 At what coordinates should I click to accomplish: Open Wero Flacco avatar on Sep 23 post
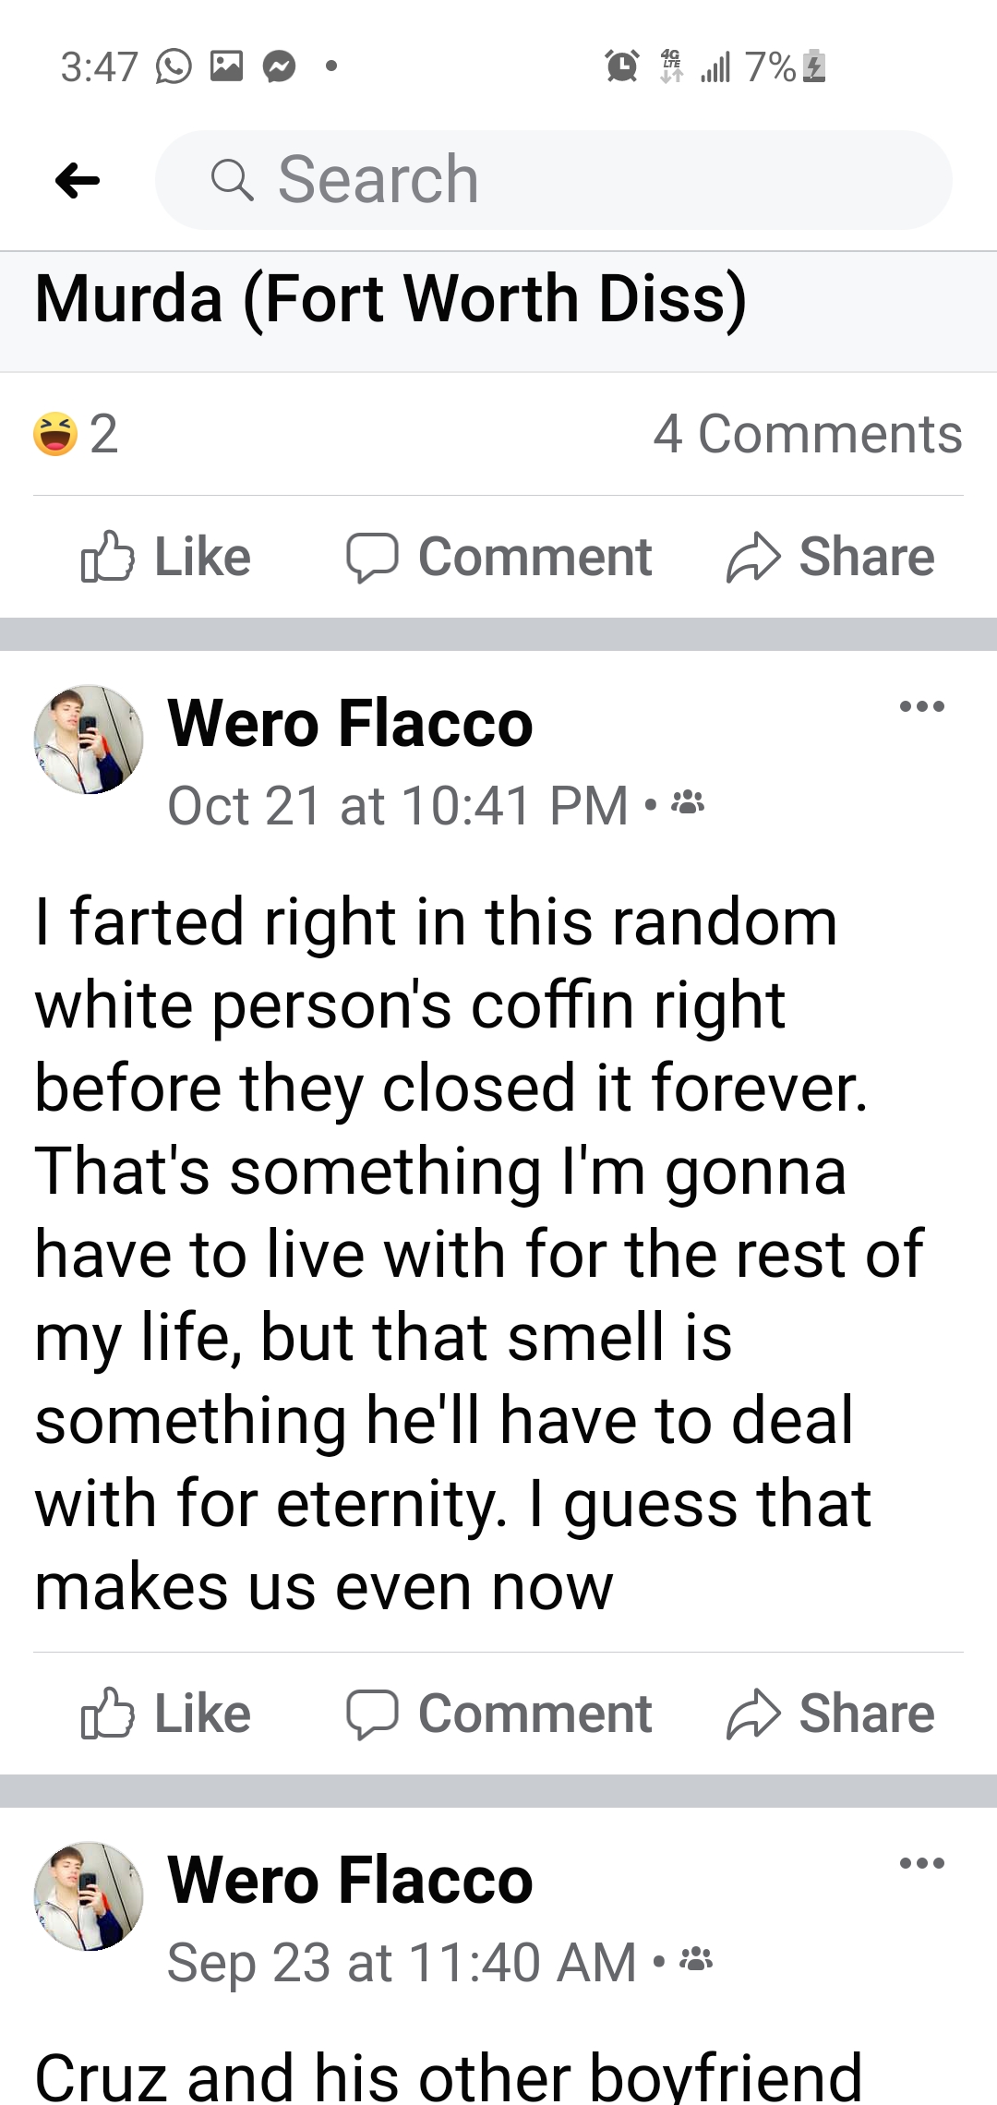click(89, 1896)
